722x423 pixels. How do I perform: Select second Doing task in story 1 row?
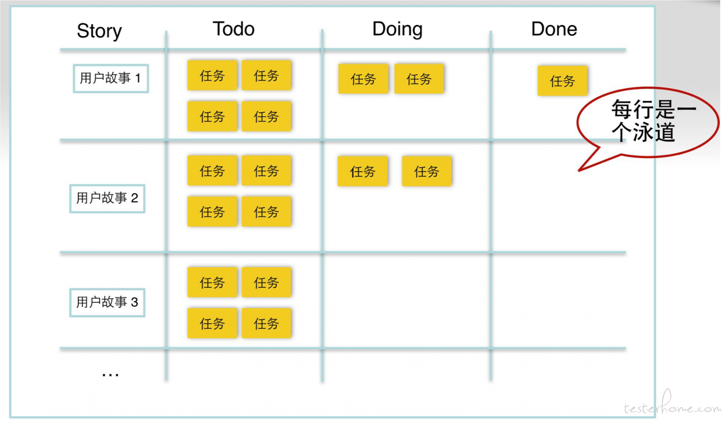[419, 79]
